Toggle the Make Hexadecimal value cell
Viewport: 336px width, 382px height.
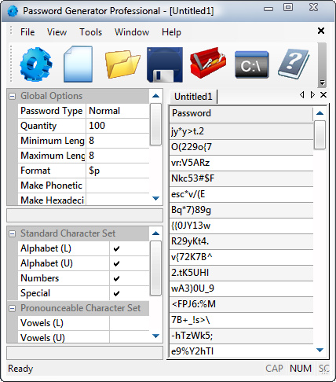pos(118,200)
